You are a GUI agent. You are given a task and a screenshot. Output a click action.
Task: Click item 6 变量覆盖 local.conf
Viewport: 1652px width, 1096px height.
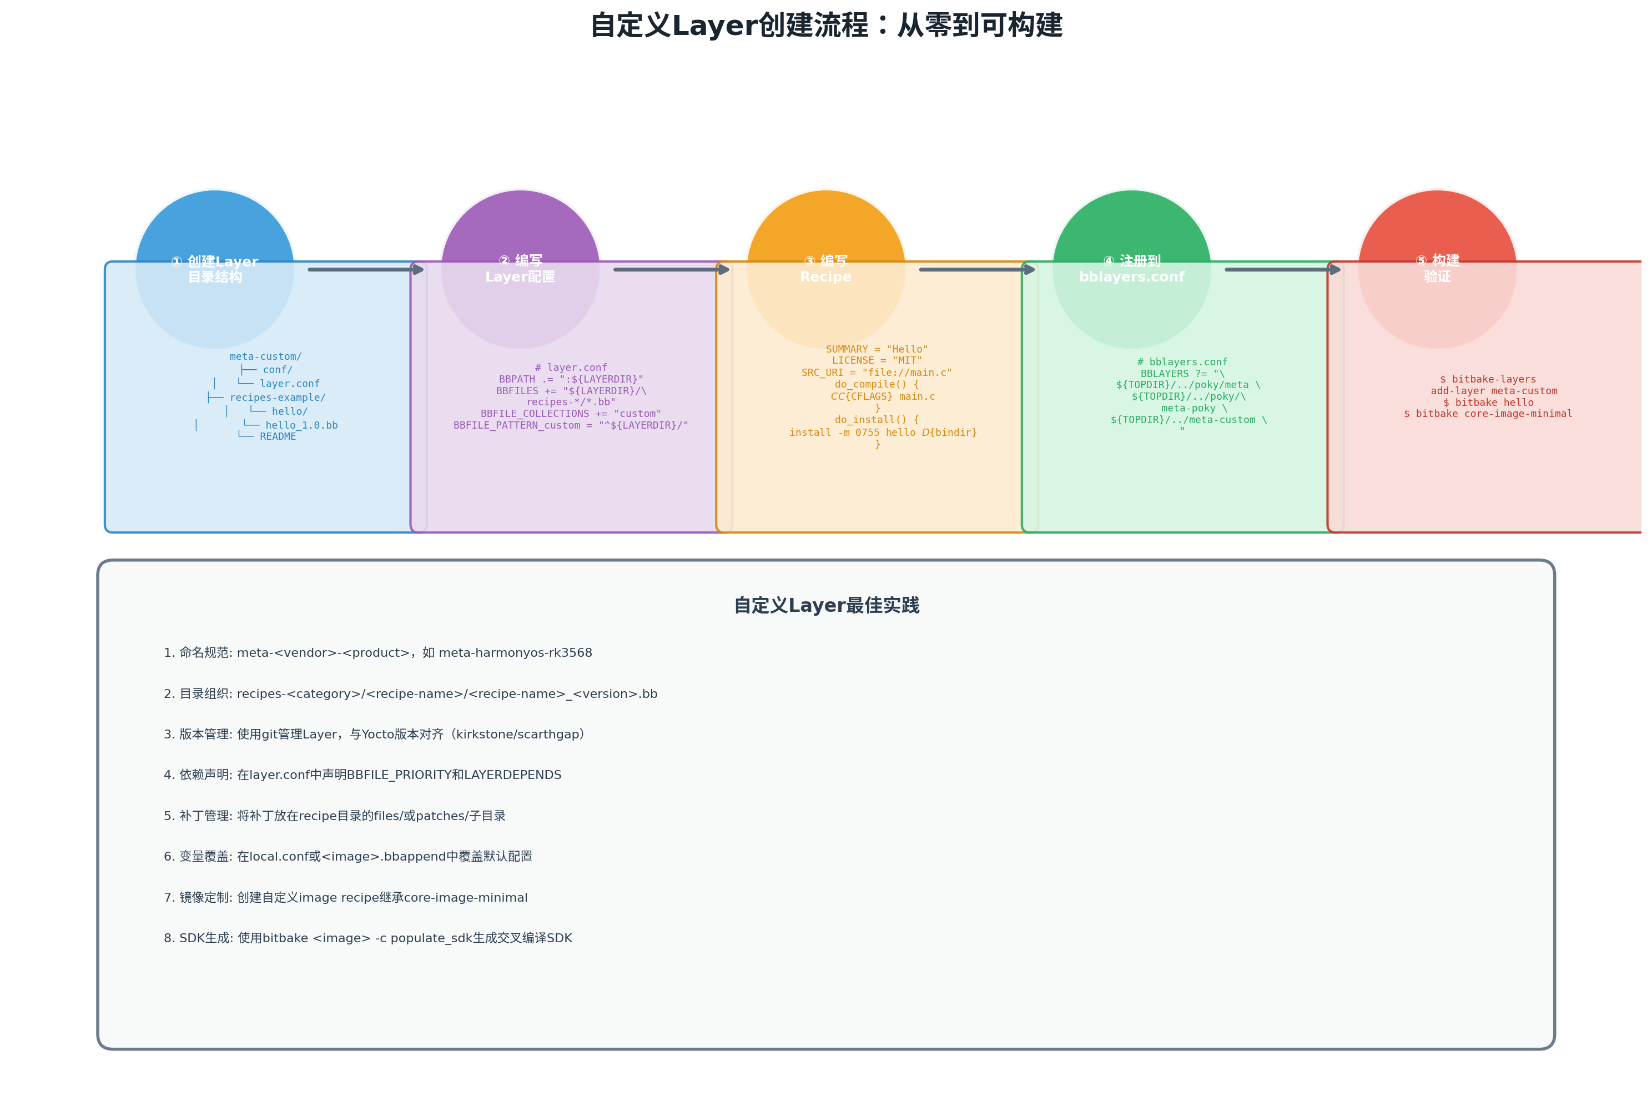pyautogui.click(x=347, y=857)
